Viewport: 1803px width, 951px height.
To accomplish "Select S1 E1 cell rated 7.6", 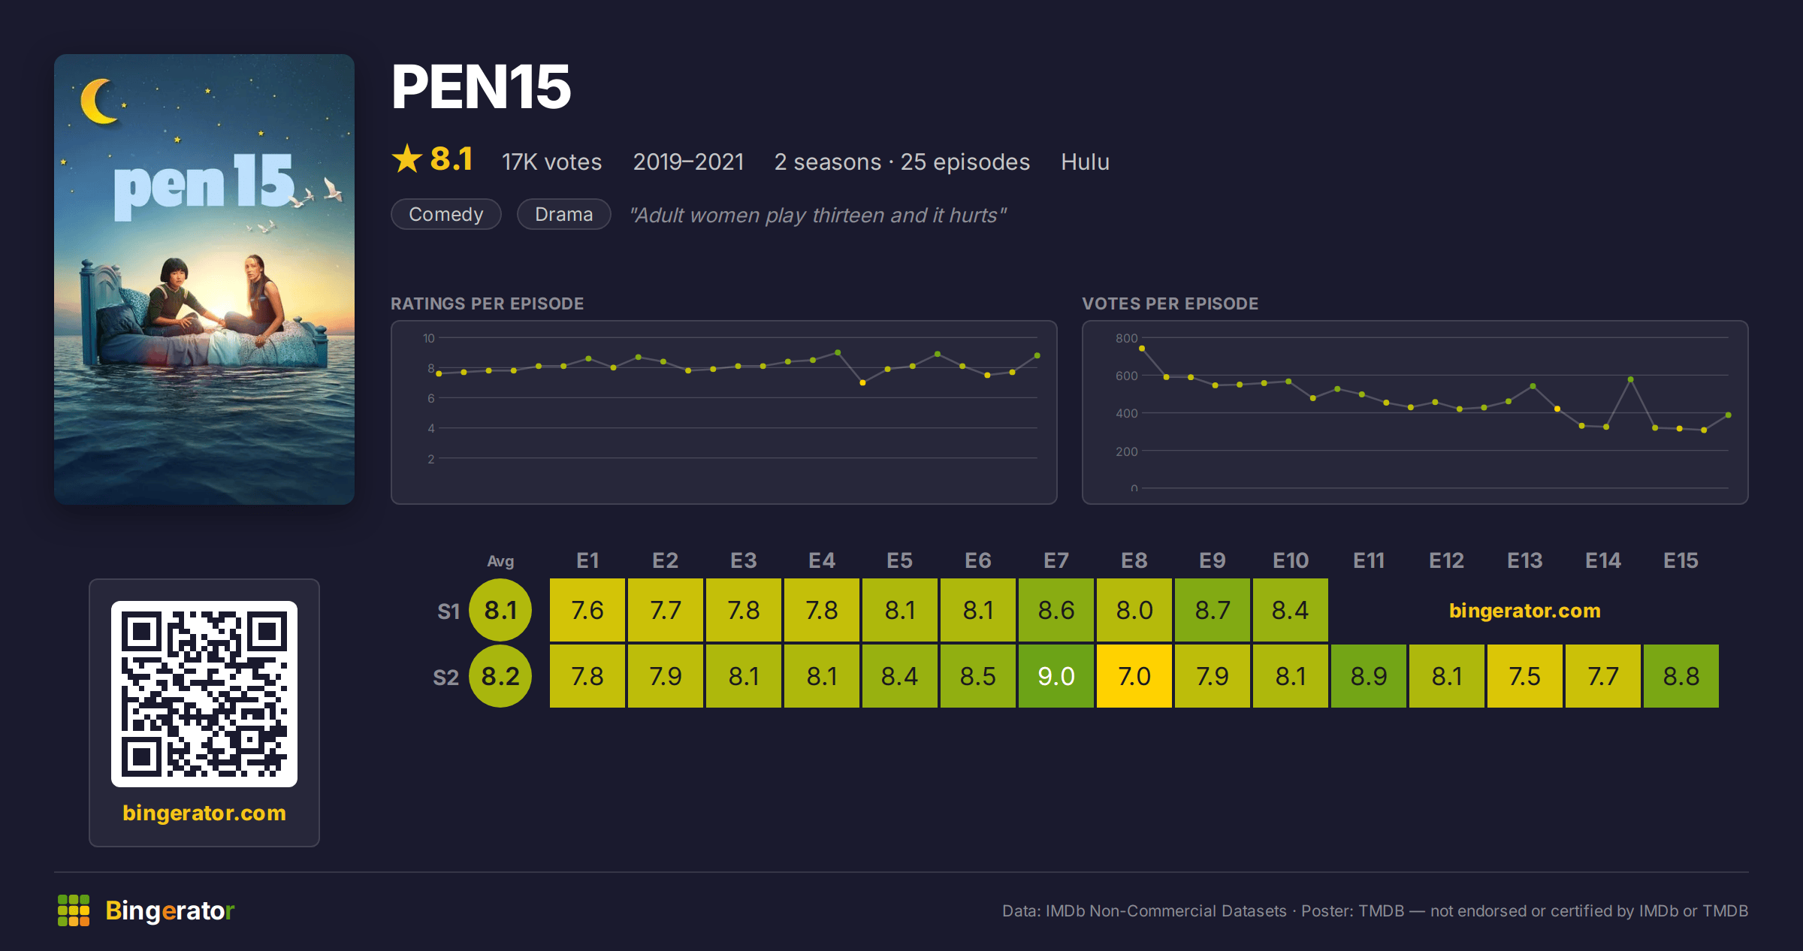I will (587, 610).
